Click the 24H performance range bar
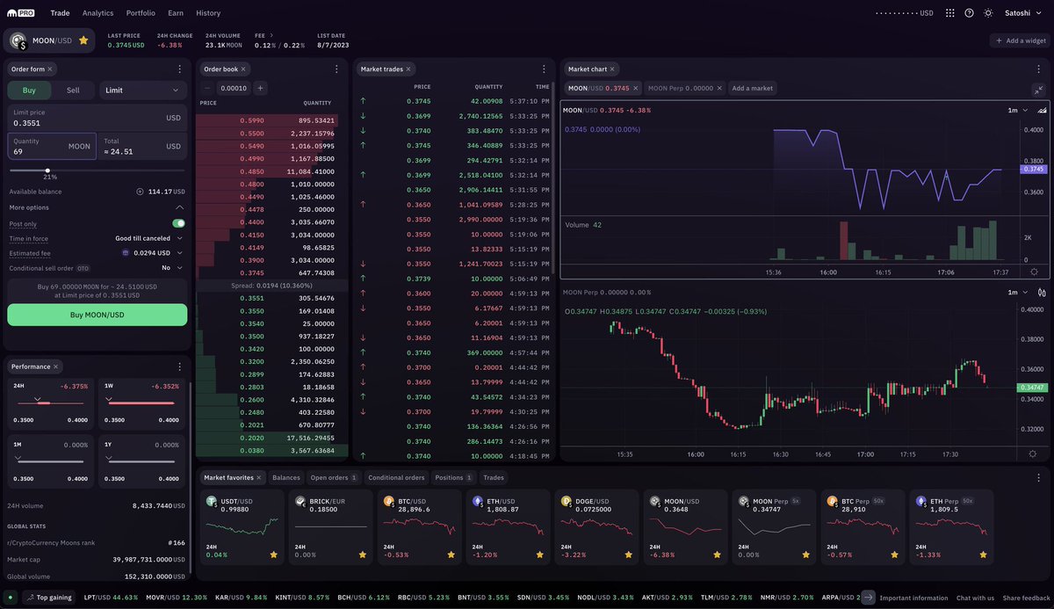1054x609 pixels. 51,403
